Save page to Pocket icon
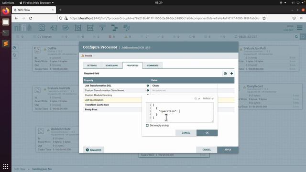The image size is (306, 172). point(294,18)
